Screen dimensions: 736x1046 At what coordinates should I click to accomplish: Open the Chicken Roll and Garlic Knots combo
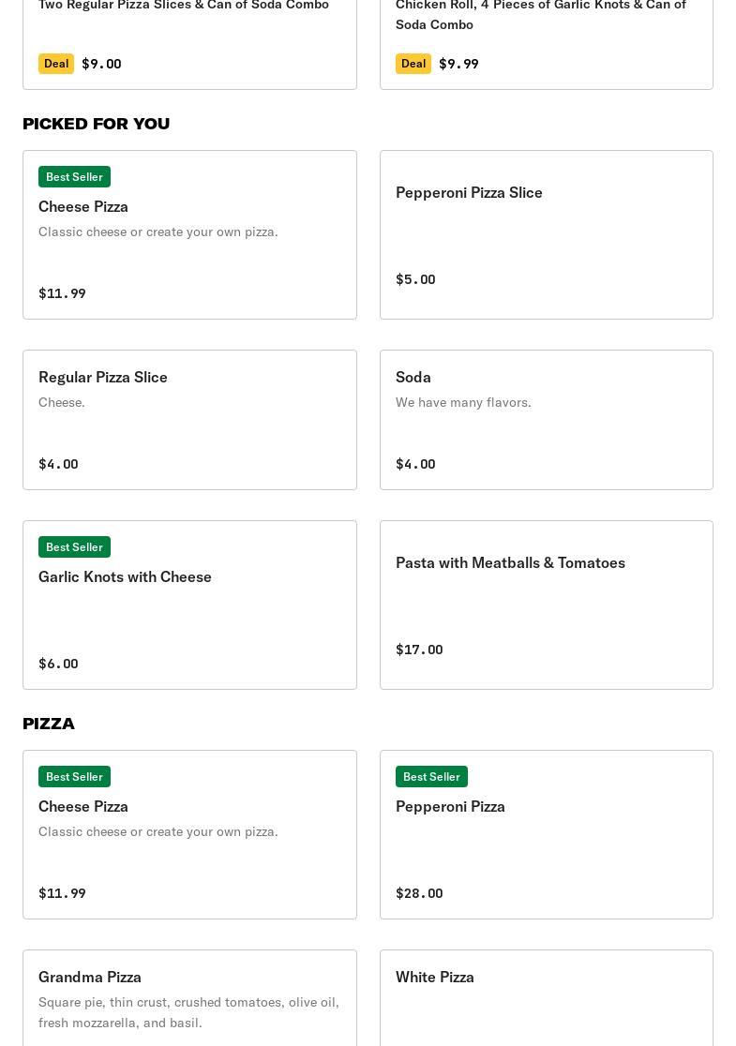coord(546,37)
